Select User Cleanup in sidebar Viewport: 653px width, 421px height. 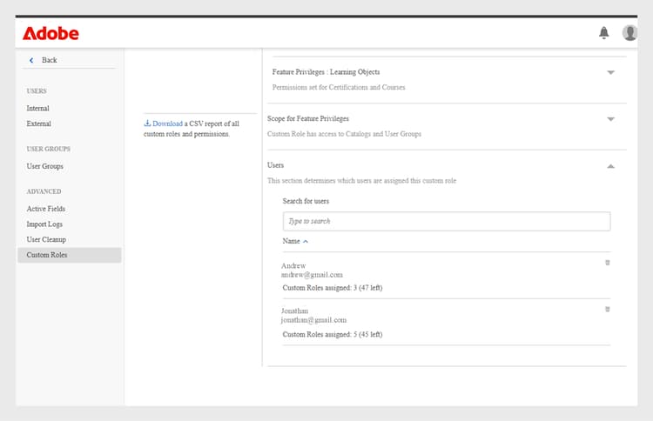(46, 239)
